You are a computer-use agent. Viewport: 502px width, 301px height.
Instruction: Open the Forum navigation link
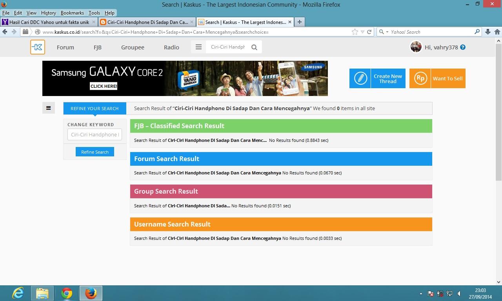point(65,47)
